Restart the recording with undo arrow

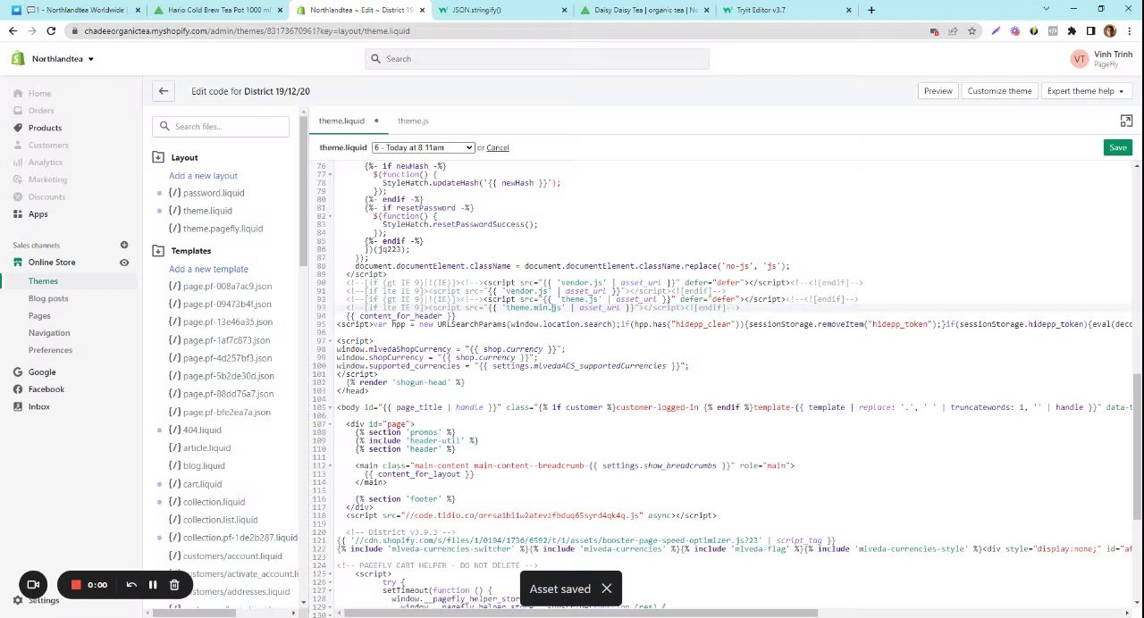(131, 585)
